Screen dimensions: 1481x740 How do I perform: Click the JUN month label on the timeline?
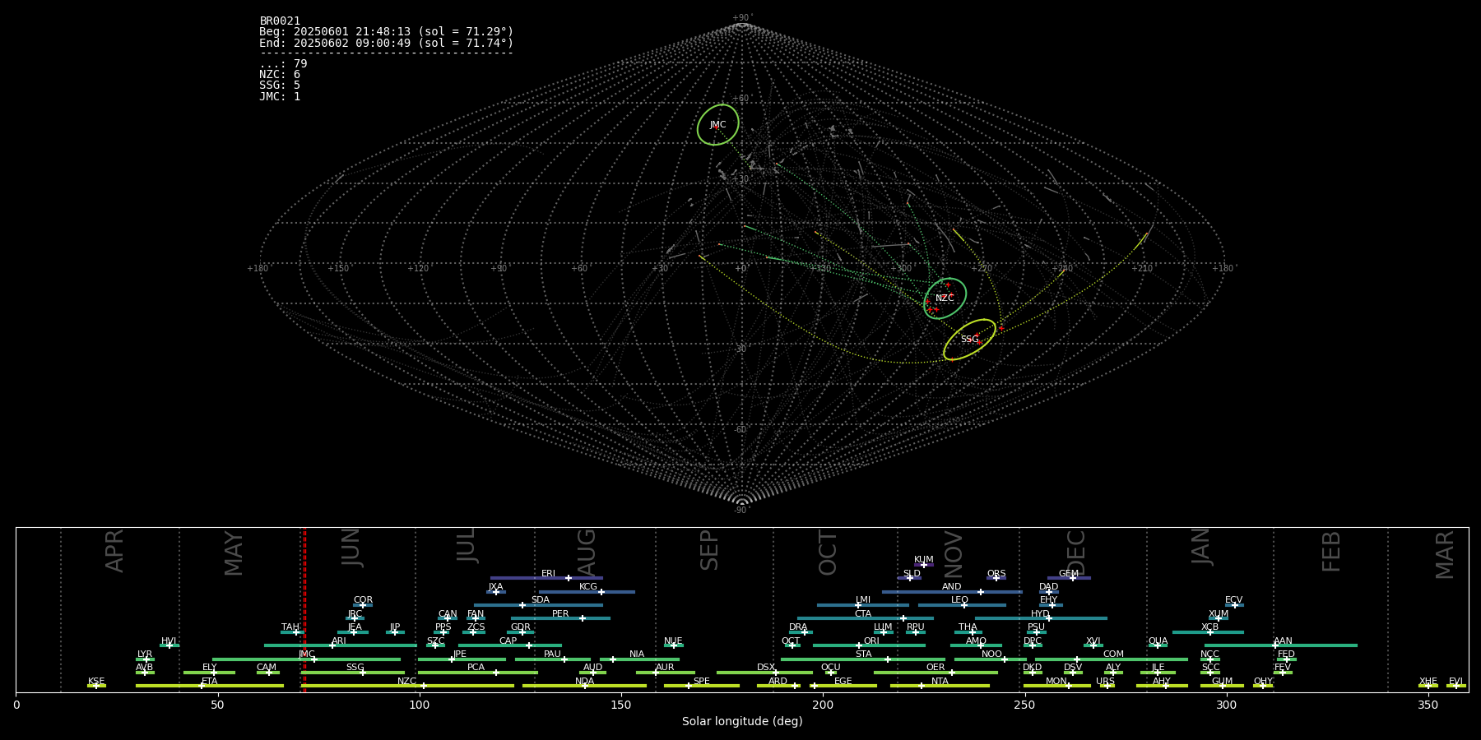351,547
